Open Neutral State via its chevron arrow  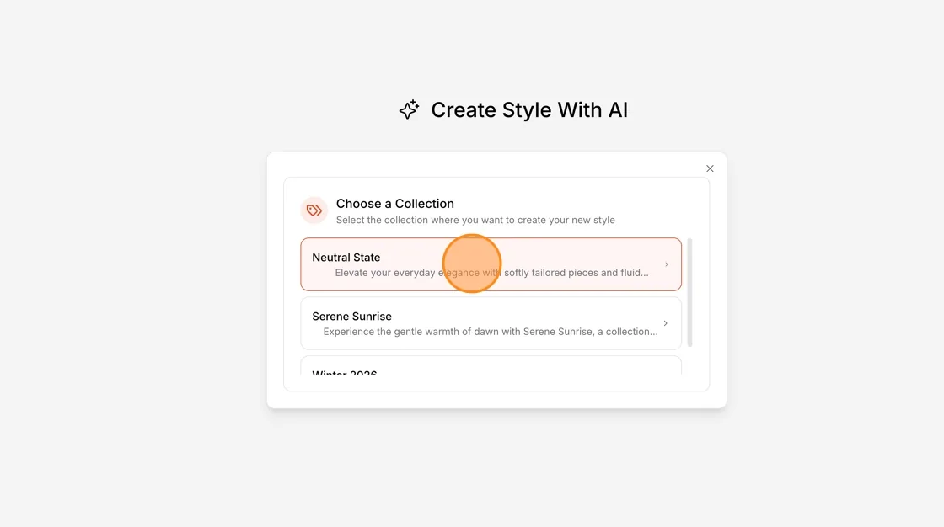pos(666,264)
